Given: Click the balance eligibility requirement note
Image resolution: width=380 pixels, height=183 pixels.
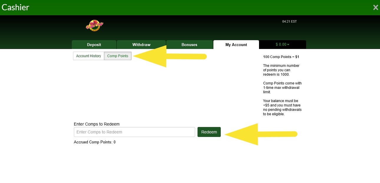Looking at the screenshot, I should pyautogui.click(x=282, y=107).
